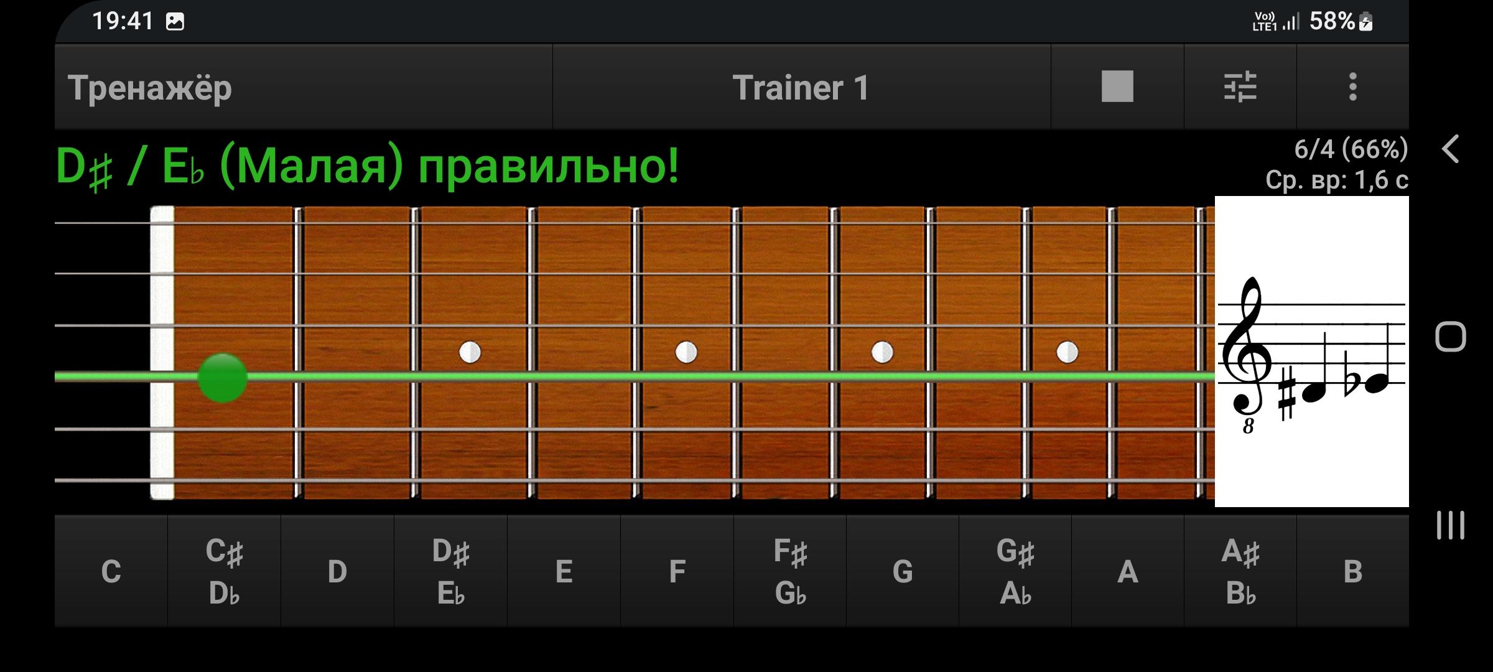The width and height of the screenshot is (1493, 672).
Task: Choose the D♯/E♭ answer key
Action: click(x=450, y=571)
